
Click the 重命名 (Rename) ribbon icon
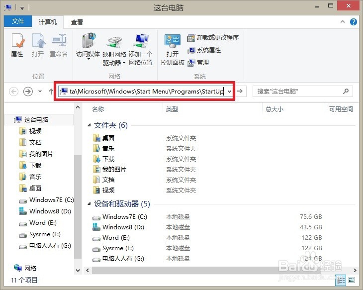[x=59, y=45]
